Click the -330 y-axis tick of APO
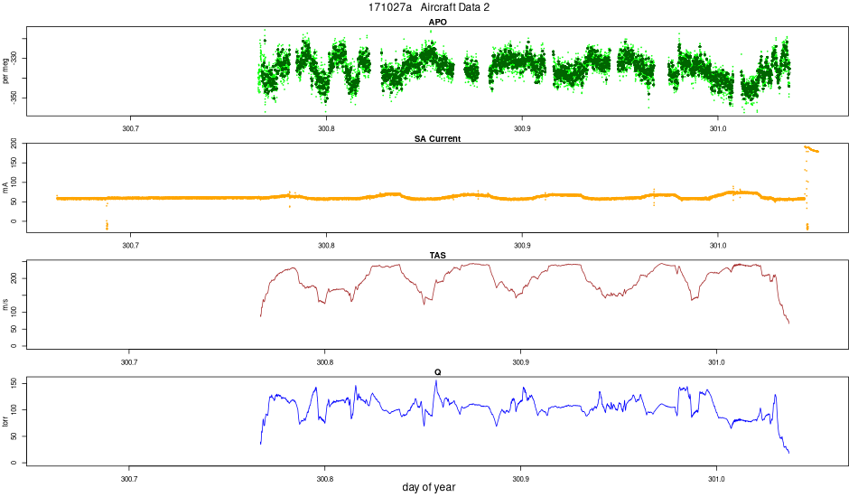This screenshot has width=858, height=497. pos(14,58)
